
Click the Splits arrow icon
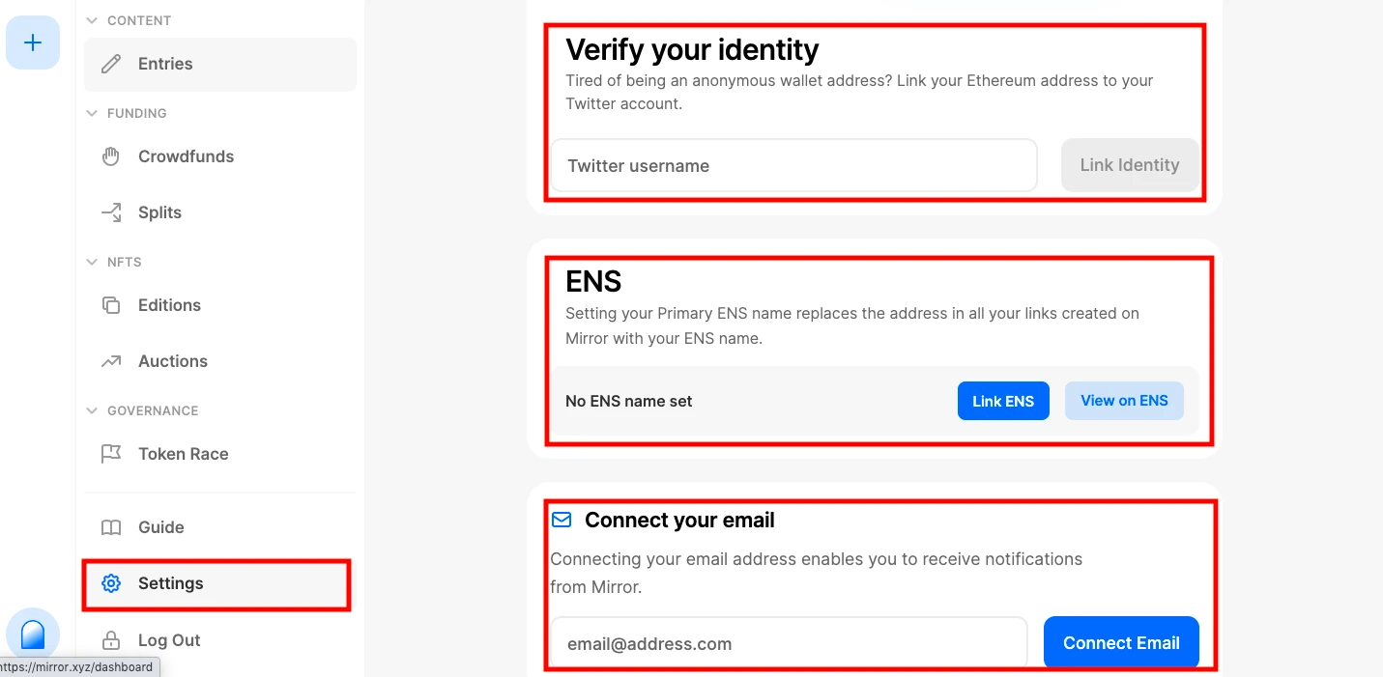click(111, 212)
